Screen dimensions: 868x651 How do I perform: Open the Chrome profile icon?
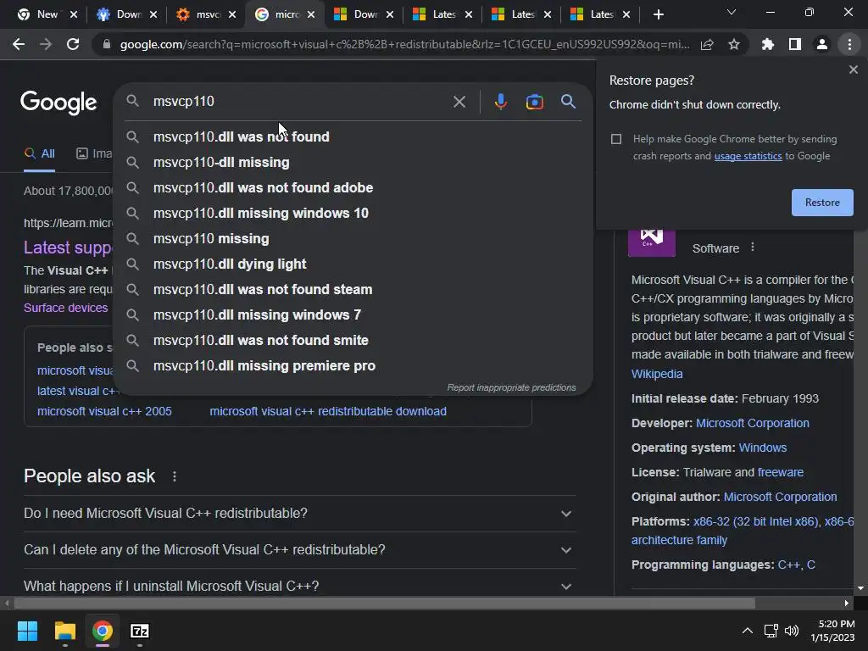coord(822,44)
